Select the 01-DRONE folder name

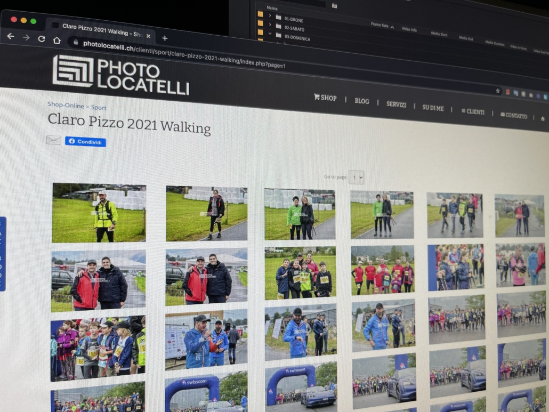(294, 20)
